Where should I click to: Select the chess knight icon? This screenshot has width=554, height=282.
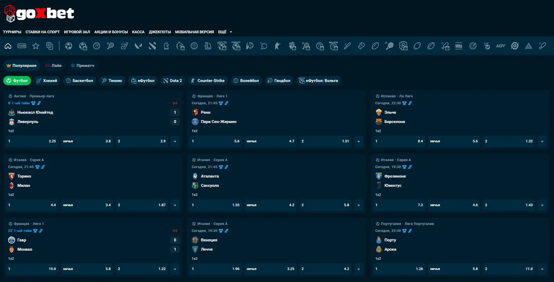(166, 46)
